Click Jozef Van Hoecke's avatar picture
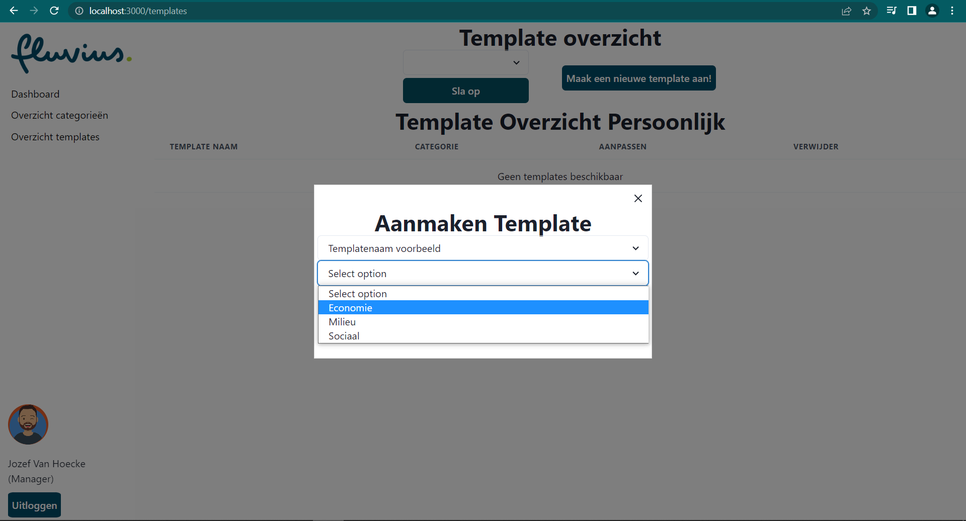Viewport: 966px width, 521px height. pyautogui.click(x=28, y=424)
